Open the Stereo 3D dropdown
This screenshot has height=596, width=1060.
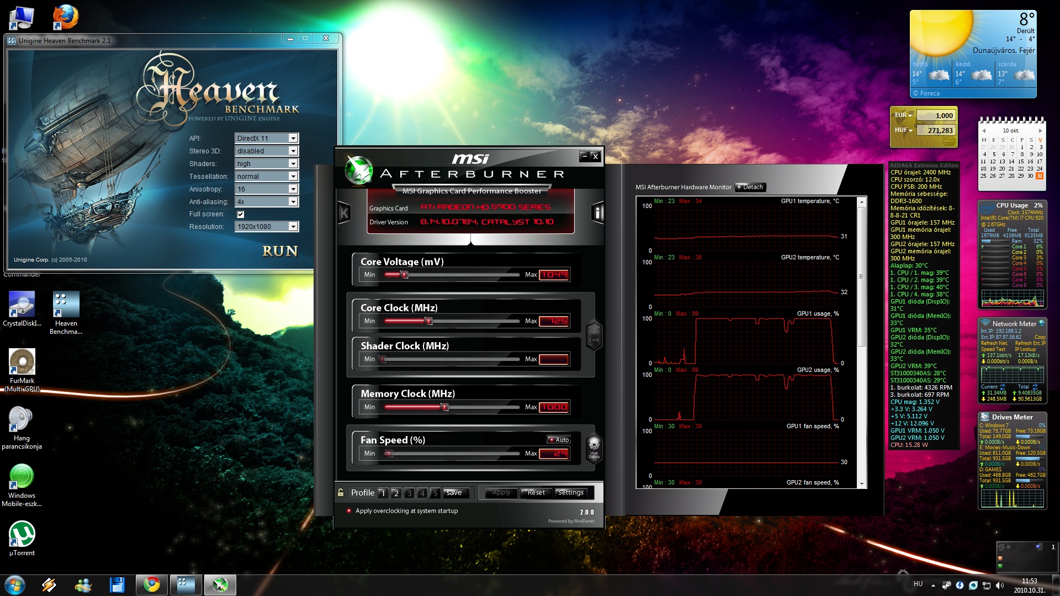pyautogui.click(x=293, y=151)
